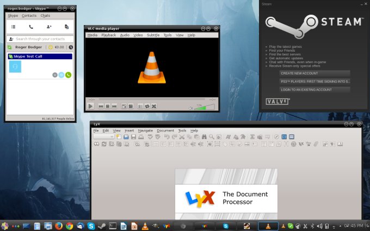The width and height of the screenshot is (370, 231).
Task: Open Skype status icon beside Roger Bodger
Action: coord(10,47)
